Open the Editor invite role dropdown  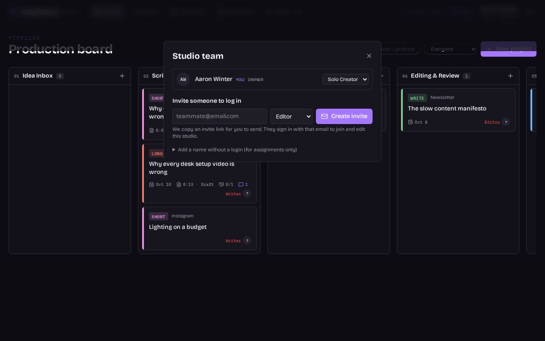[291, 116]
